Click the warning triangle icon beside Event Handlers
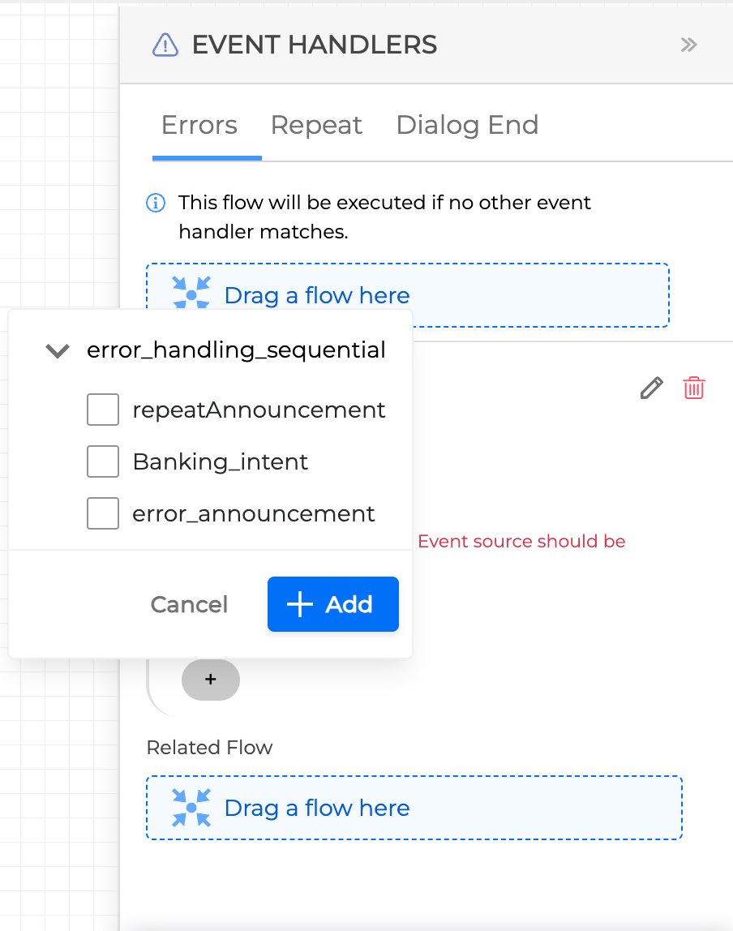The width and height of the screenshot is (733, 931). (x=165, y=45)
